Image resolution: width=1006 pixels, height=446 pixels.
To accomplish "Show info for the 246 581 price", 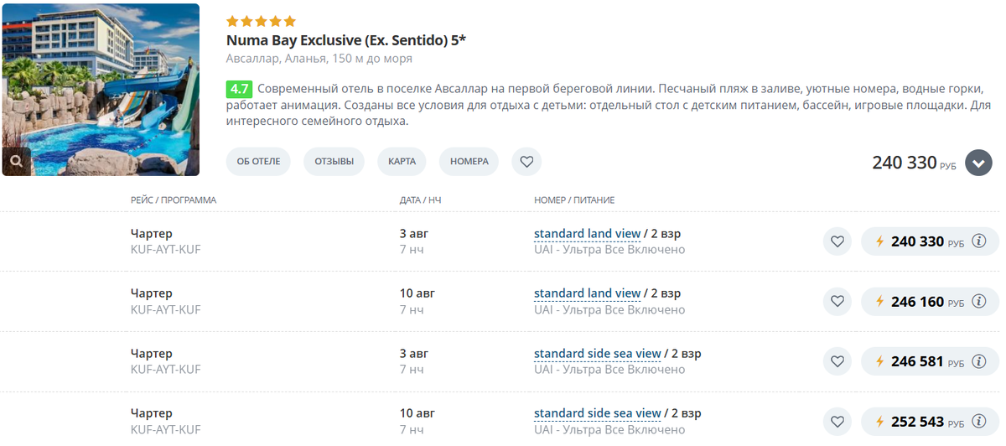I will pos(978,361).
